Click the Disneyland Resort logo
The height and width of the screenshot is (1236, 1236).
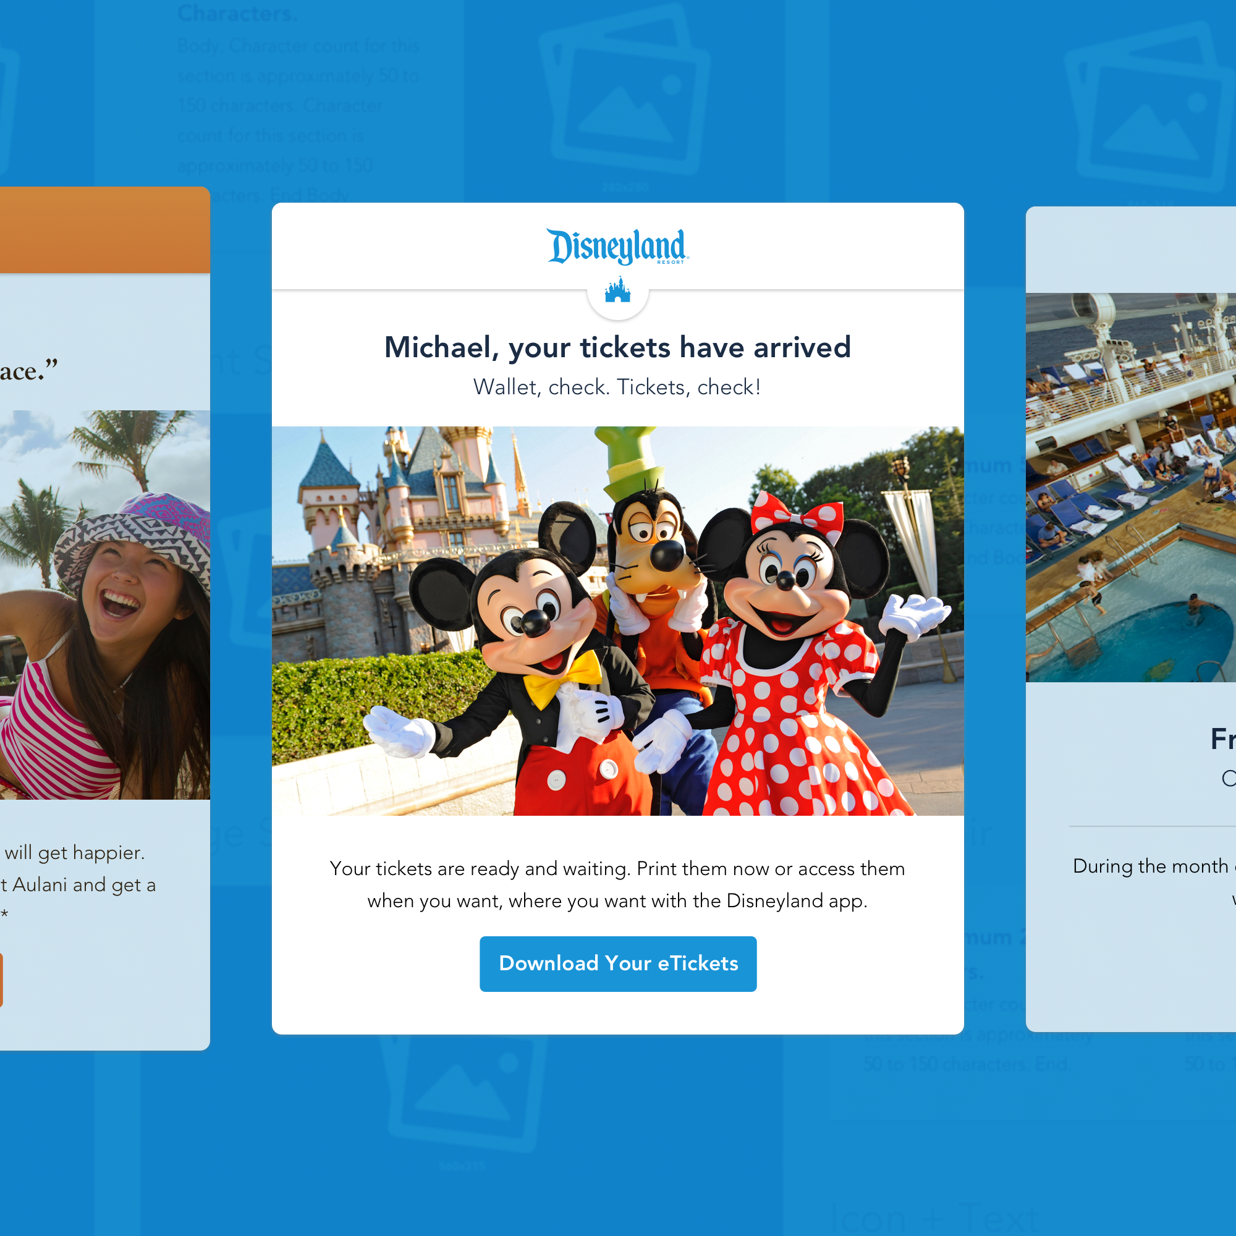tap(618, 247)
